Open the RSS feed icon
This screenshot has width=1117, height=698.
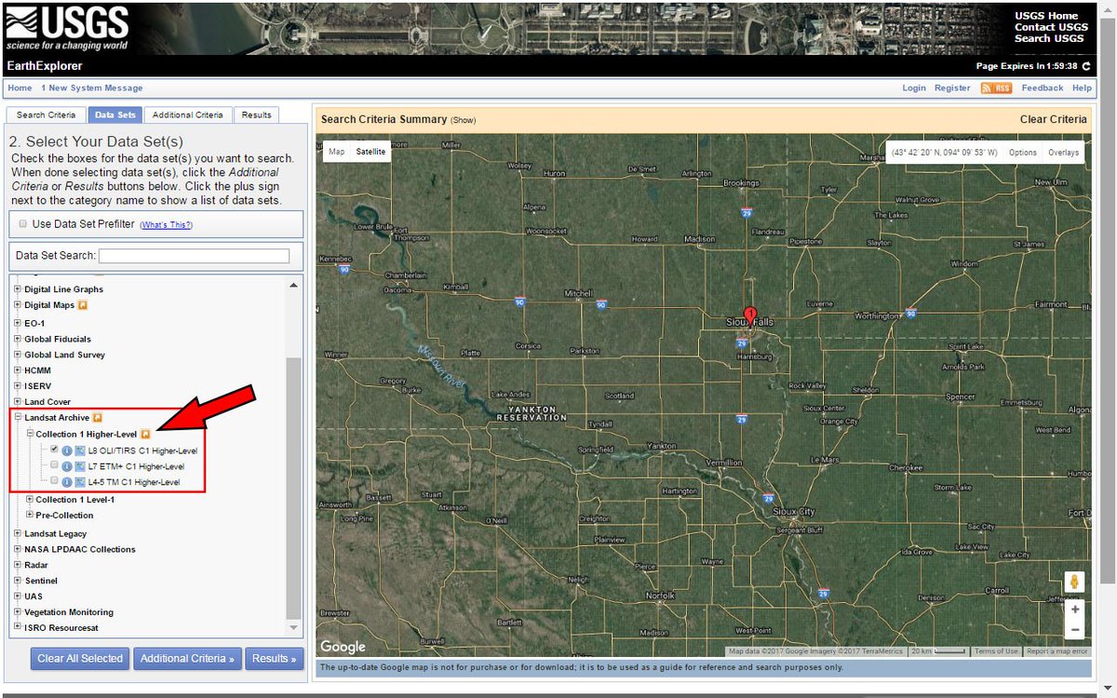pyautogui.click(x=995, y=87)
